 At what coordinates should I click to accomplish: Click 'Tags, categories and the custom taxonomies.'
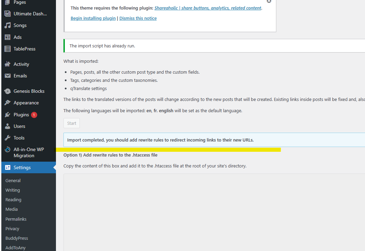click(114, 80)
